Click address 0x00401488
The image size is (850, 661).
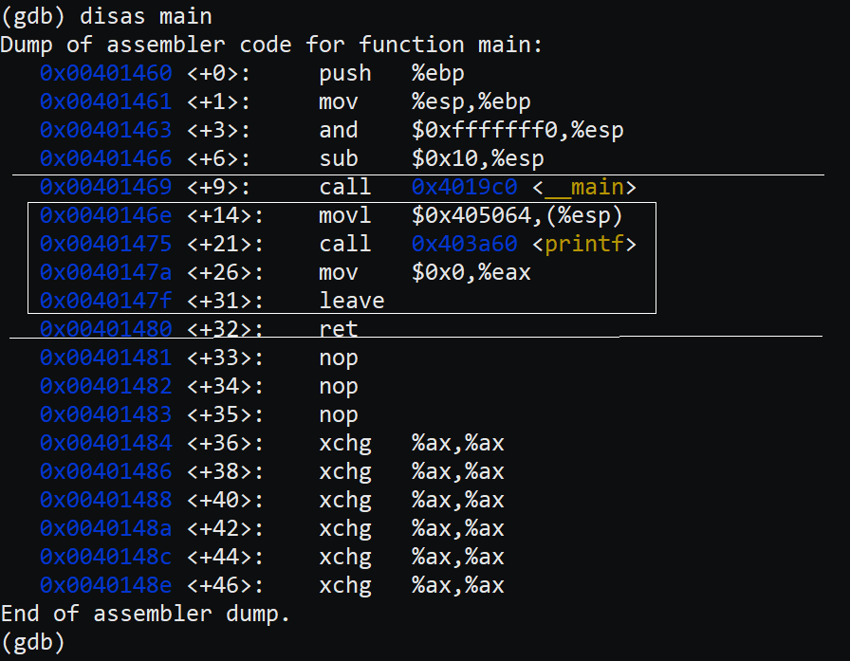click(105, 500)
